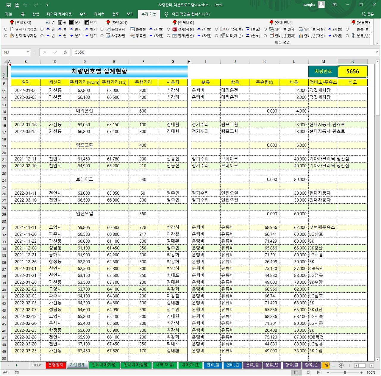Select the radio button before 연비_월(전체)
The image size is (381, 376).
tap(265, 29)
